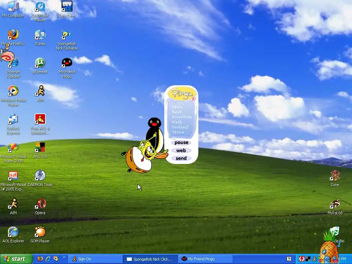Click the Internet Explorer quick launch icon
This screenshot has width=352, height=264.
(48, 258)
